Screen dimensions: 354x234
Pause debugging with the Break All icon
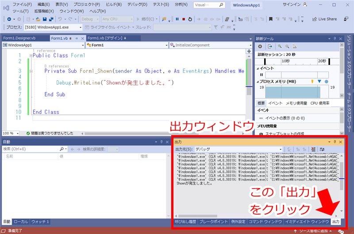[x=177, y=19]
